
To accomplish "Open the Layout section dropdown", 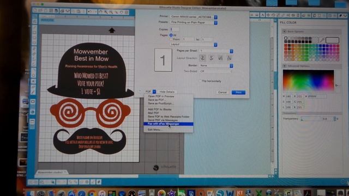I will click(x=194, y=45).
